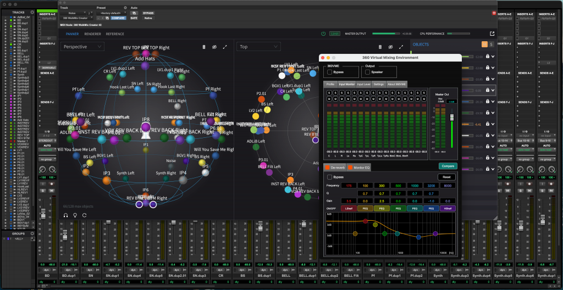Enable the 360VME Bypass checkbox
563x290 pixels.
point(329,72)
